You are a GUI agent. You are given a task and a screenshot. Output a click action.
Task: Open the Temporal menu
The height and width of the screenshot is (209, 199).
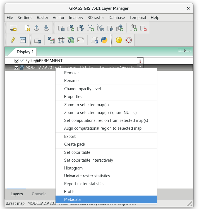138,18
